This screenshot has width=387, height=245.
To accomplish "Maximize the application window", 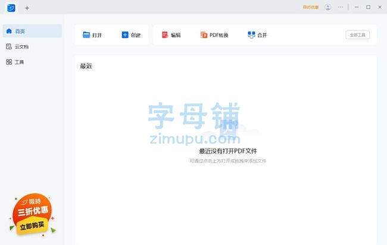I will point(368,7).
